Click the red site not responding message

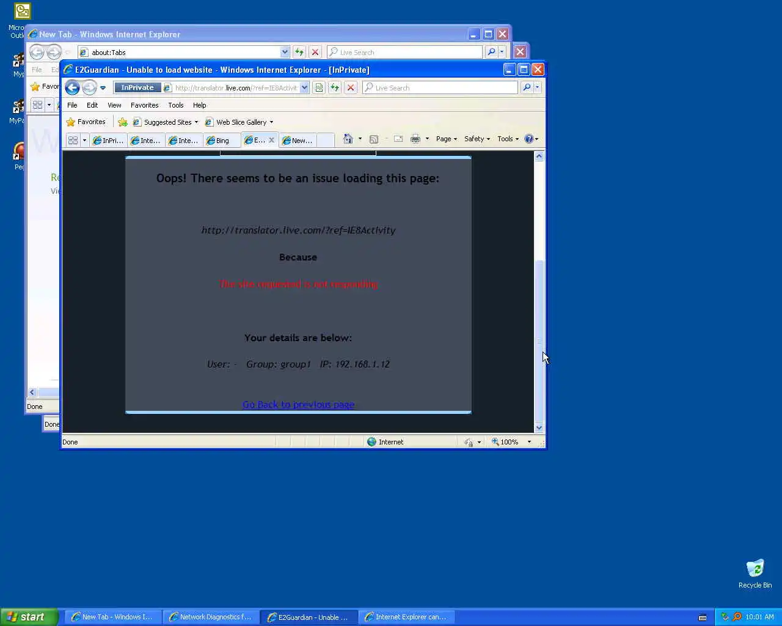(x=298, y=284)
